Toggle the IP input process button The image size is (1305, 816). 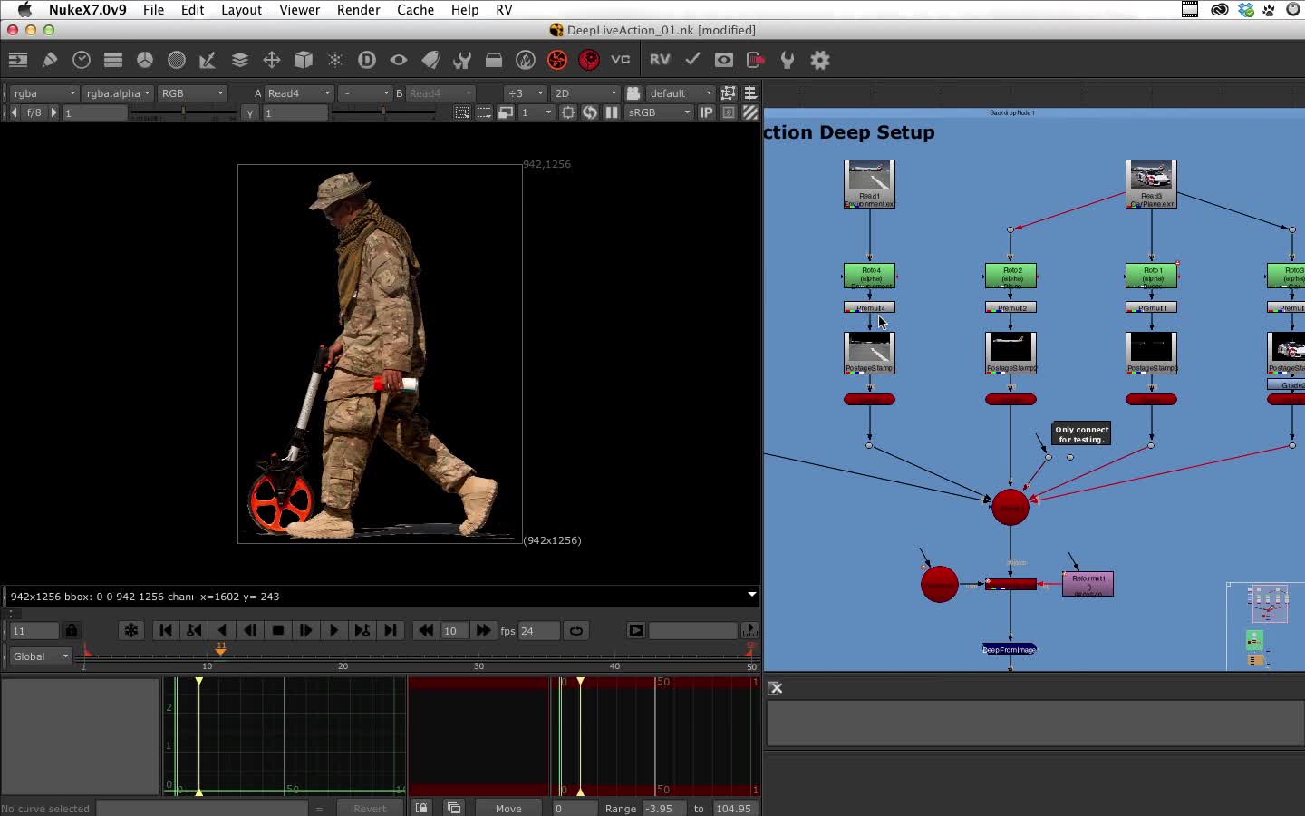707,112
